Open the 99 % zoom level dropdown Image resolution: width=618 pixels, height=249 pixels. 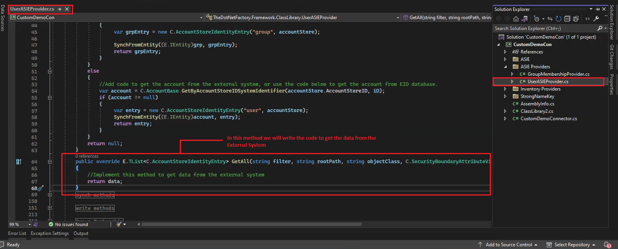29,224
